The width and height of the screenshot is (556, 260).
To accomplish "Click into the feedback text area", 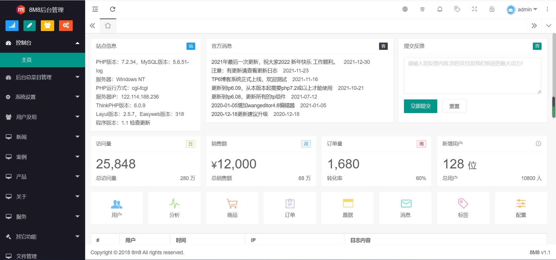I will (x=472, y=76).
